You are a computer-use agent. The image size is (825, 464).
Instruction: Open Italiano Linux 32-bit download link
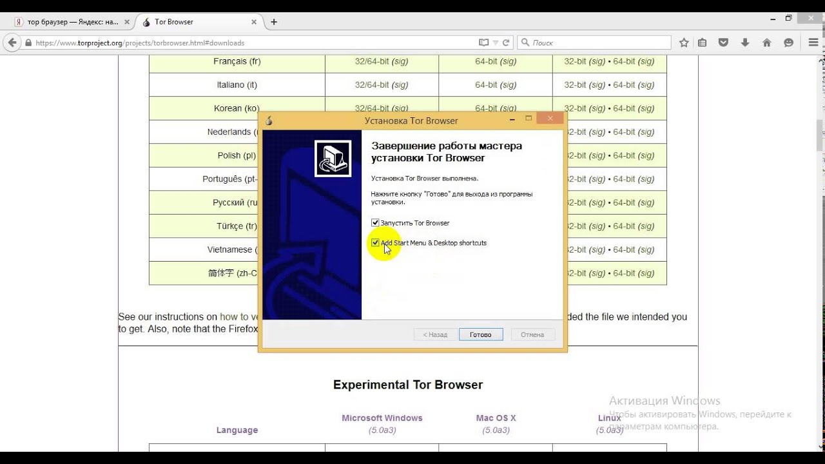(575, 85)
